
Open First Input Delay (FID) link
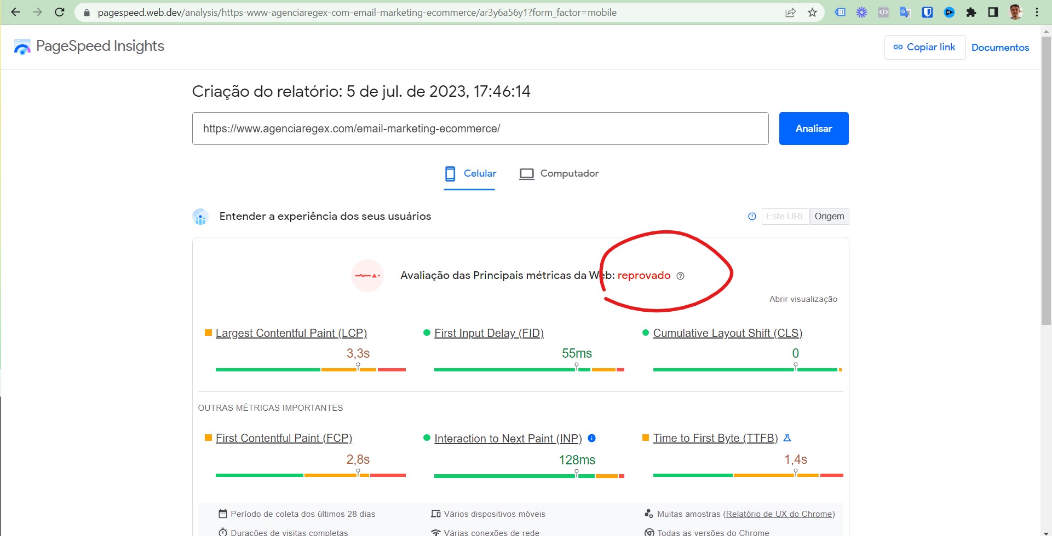click(x=488, y=333)
